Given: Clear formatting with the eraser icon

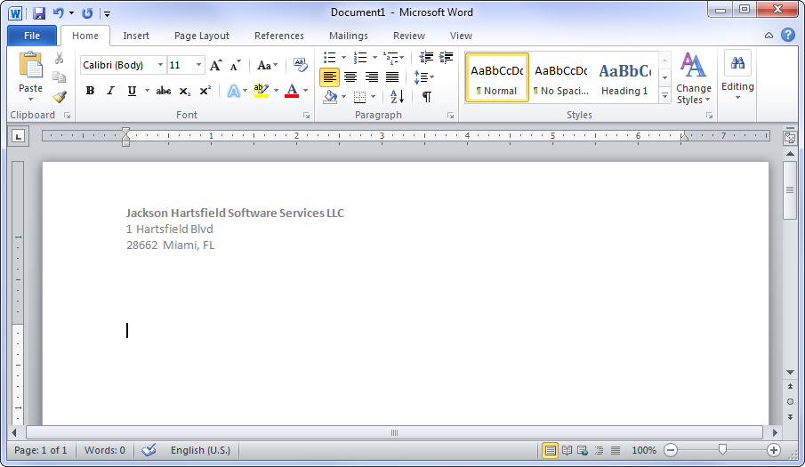Looking at the screenshot, I should pos(301,65).
